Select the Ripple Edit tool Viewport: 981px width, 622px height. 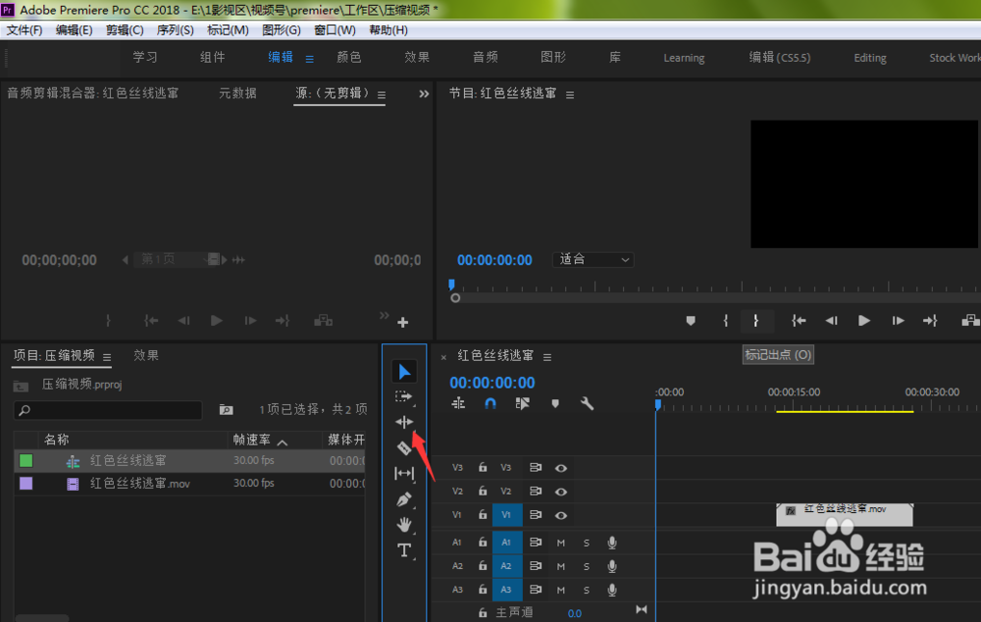tap(404, 422)
